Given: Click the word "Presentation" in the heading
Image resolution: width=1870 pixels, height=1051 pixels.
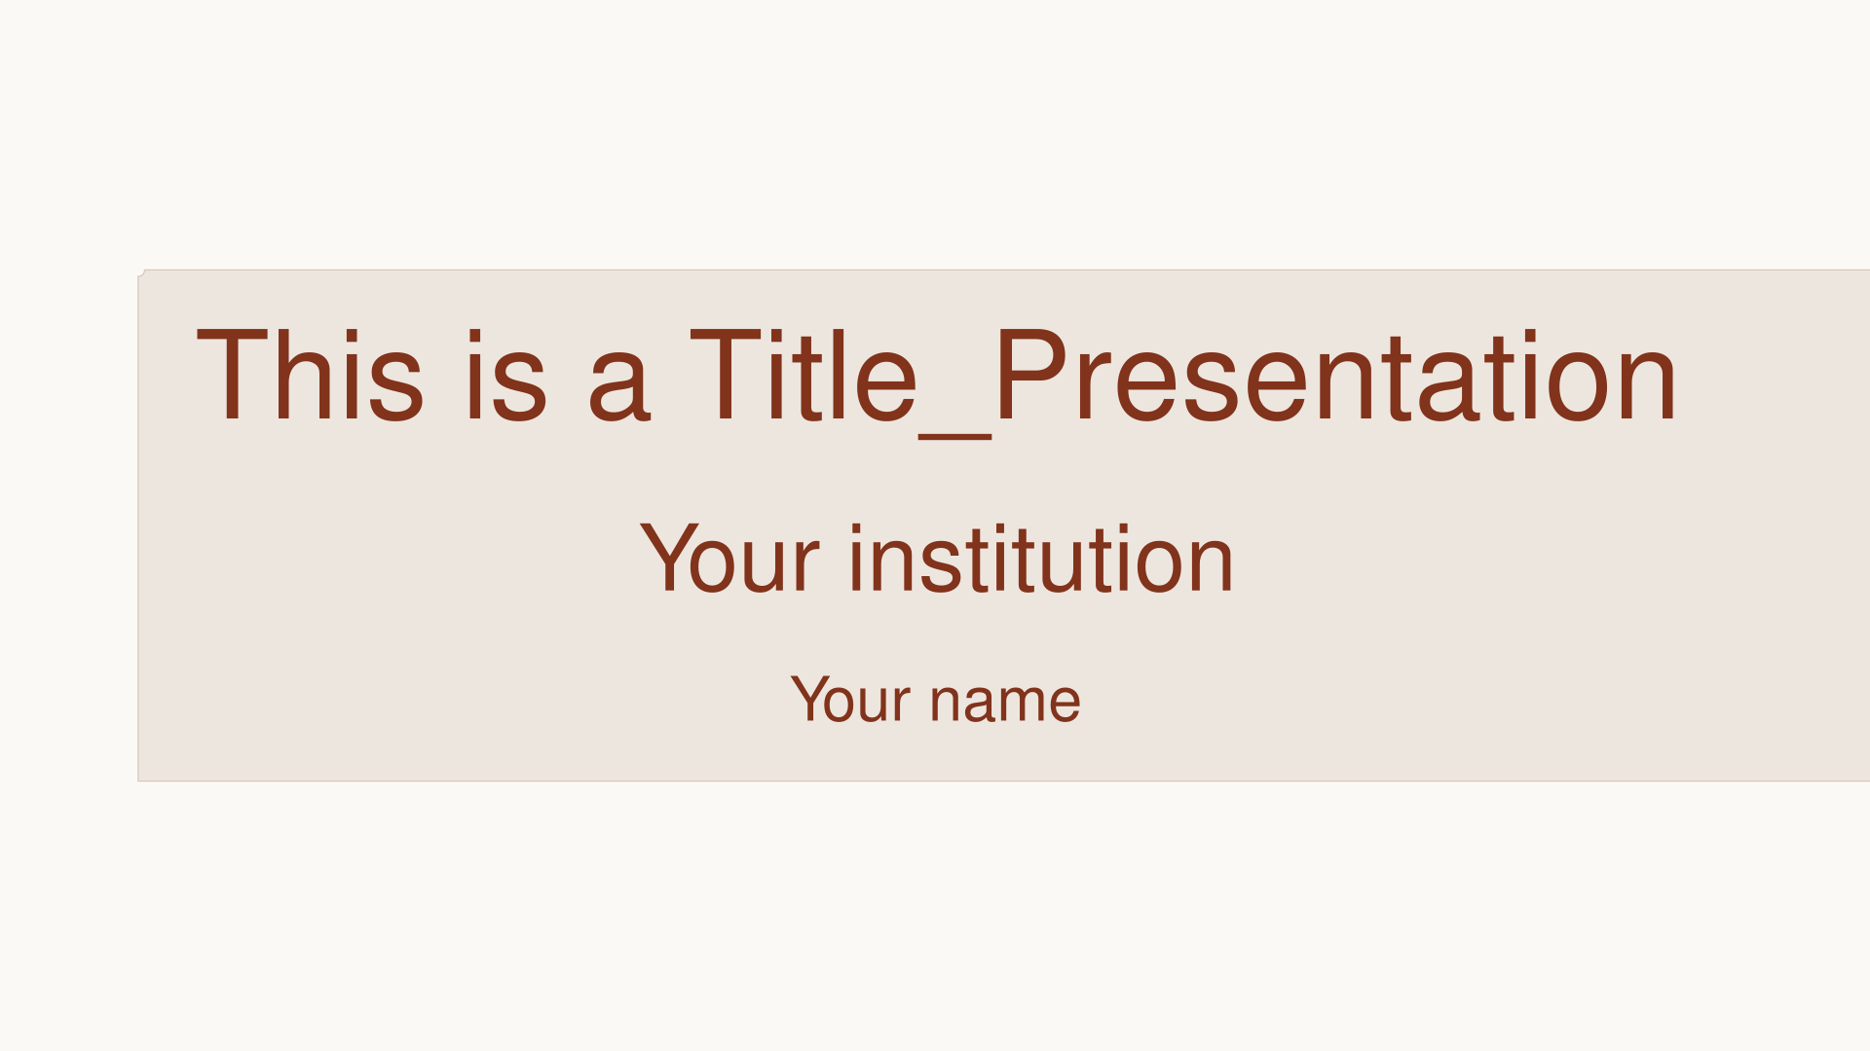Looking at the screenshot, I should tap(1334, 376).
